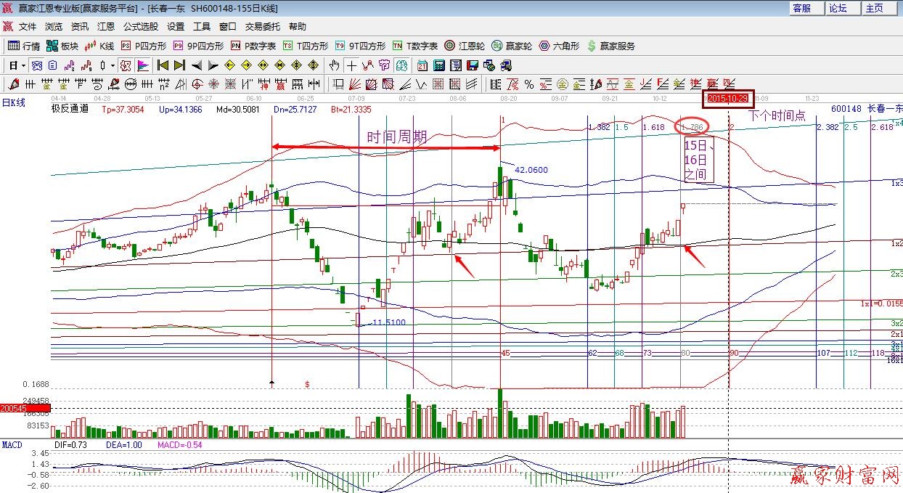The image size is (903, 493).
Task: Open the 赢家服务 dollar-sign icon
Action: pos(610,46)
